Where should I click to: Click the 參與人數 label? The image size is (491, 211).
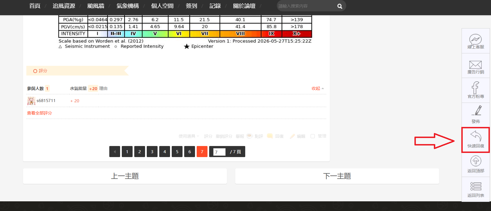coord(35,88)
